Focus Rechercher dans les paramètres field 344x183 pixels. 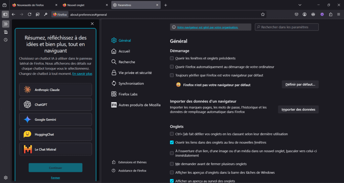pos(287,27)
